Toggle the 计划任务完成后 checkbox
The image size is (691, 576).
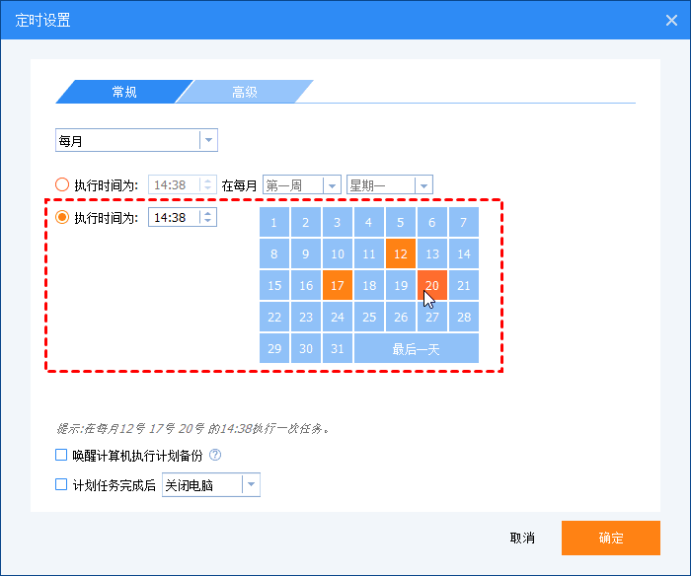[62, 485]
